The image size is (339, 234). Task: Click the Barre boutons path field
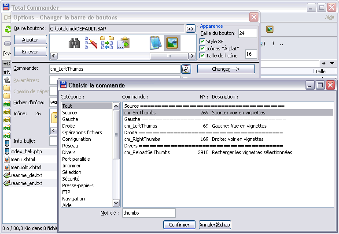[x=117, y=29]
